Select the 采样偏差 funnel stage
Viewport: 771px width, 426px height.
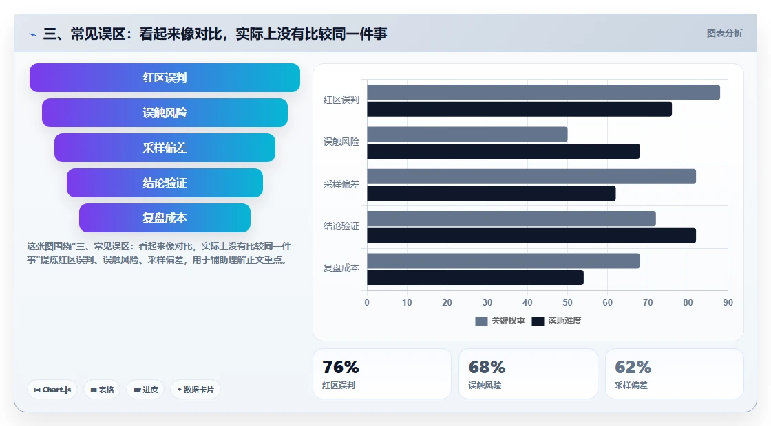click(x=165, y=148)
